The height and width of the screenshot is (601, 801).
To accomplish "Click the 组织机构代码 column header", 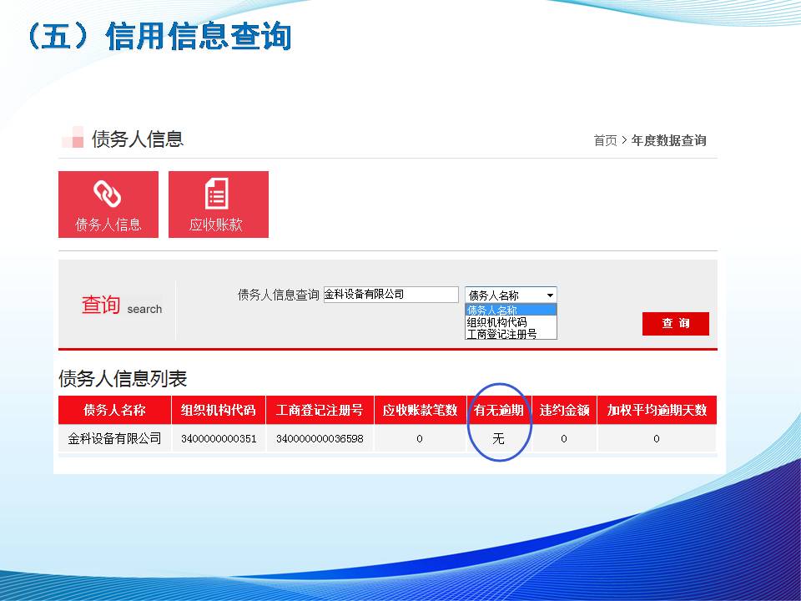I will 219,410.
